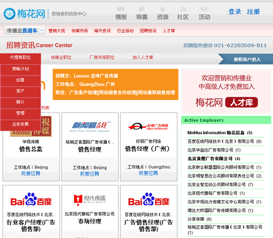The image size is (273, 238).
Task: Open the 情报 section icon
Action: pyautogui.click(x=121, y=9)
